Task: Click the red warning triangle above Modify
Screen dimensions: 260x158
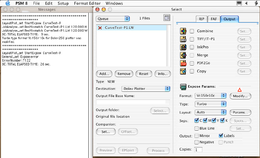Action: pos(239,90)
